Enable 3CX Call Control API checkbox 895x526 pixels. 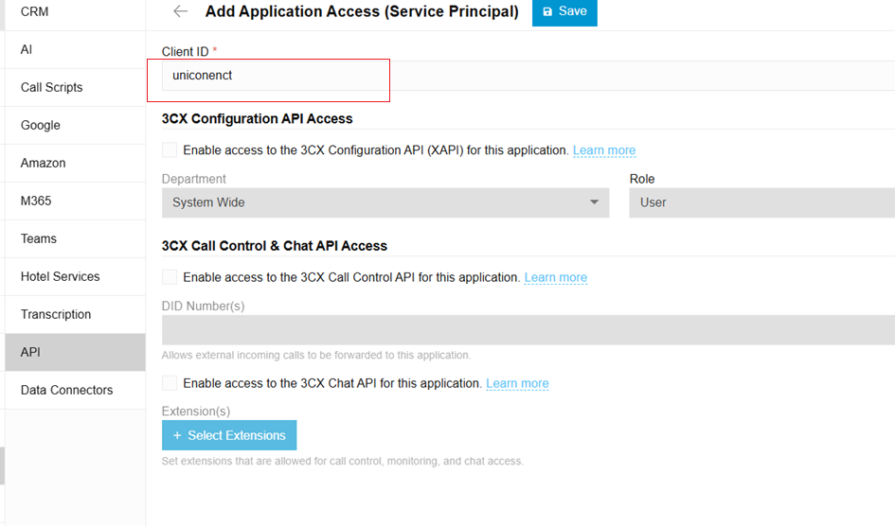click(170, 277)
